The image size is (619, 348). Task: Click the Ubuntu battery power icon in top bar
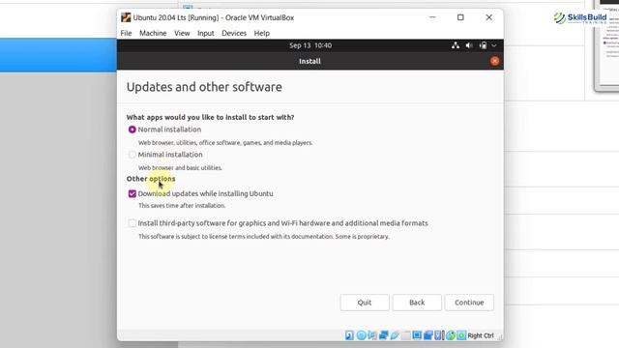pos(483,45)
